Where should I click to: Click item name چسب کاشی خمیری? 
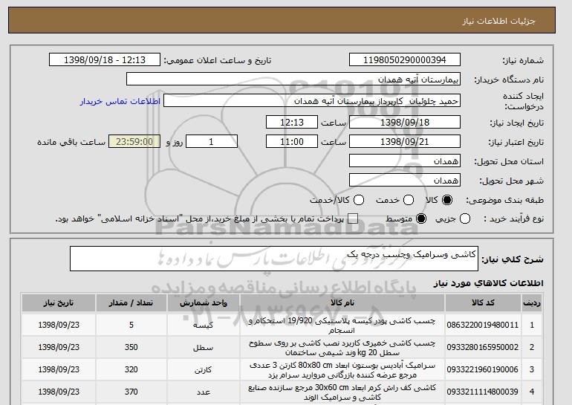pos(342,348)
